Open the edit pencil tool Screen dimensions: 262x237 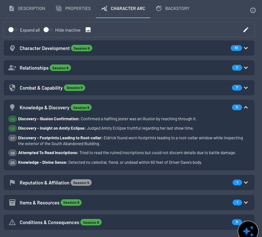(x=246, y=30)
